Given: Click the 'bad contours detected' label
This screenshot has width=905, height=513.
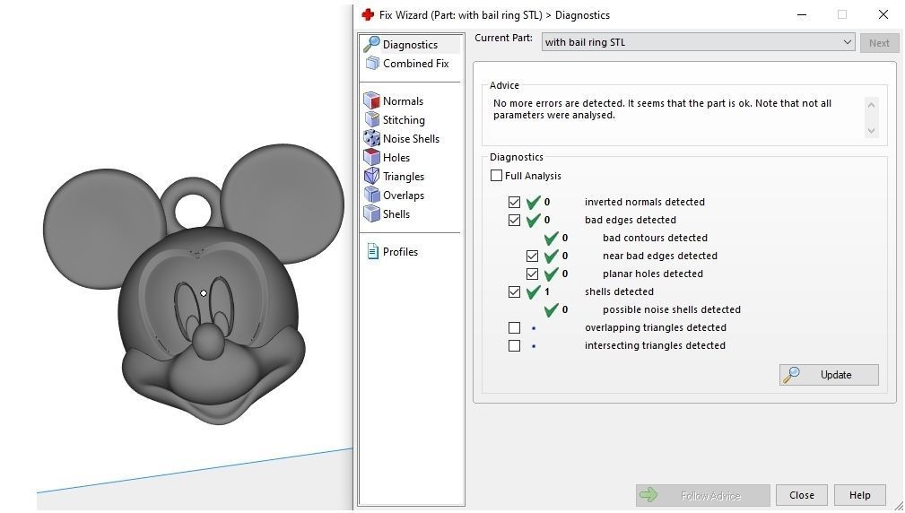Looking at the screenshot, I should point(655,238).
